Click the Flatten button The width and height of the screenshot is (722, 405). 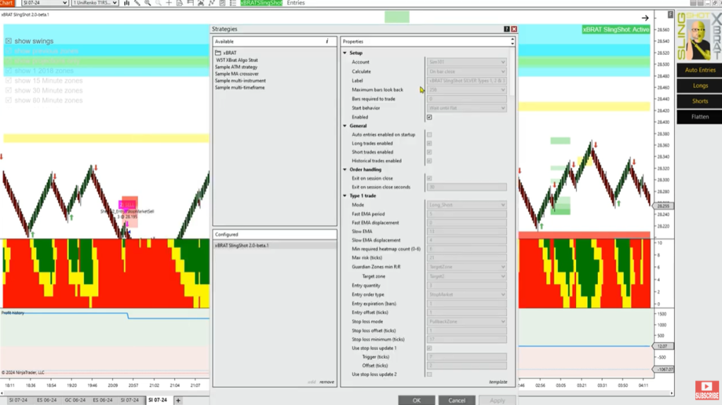(x=700, y=117)
